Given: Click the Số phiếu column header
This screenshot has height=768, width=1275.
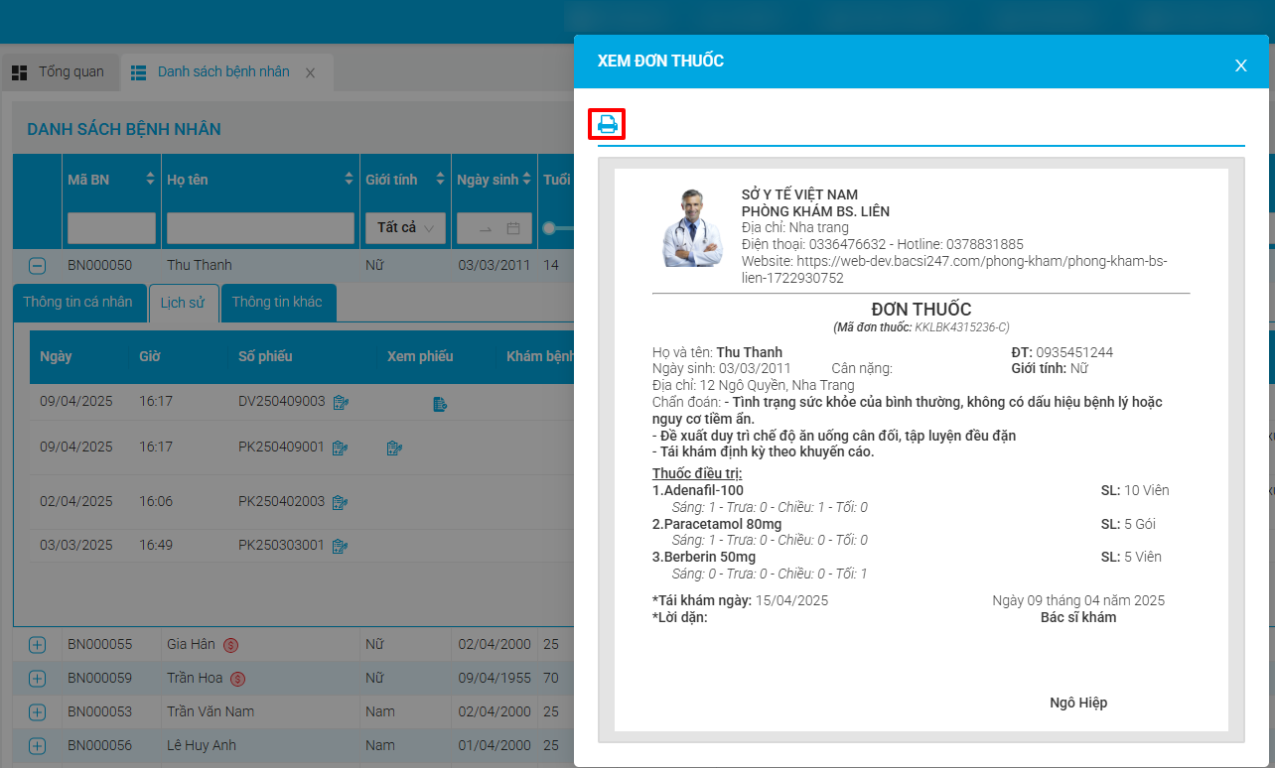Looking at the screenshot, I should [x=265, y=356].
